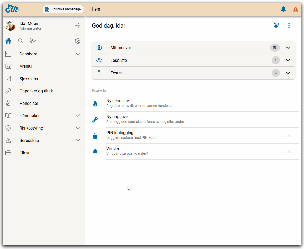Image resolution: width=304 pixels, height=249 pixels.
Task: Expand the Festet pinned section
Action: click(x=288, y=73)
